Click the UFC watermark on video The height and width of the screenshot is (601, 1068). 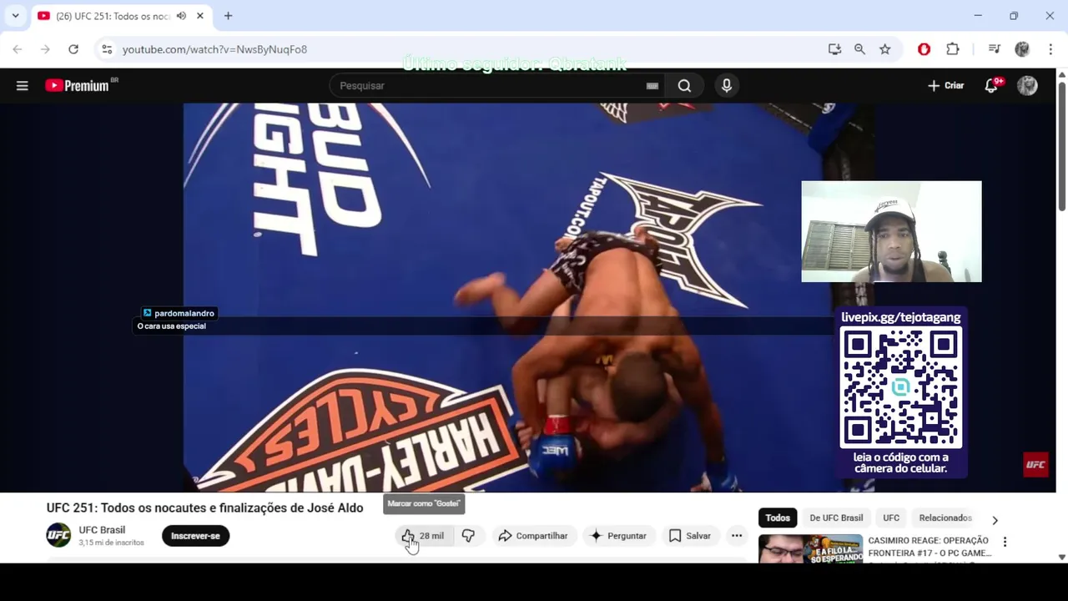click(1035, 465)
